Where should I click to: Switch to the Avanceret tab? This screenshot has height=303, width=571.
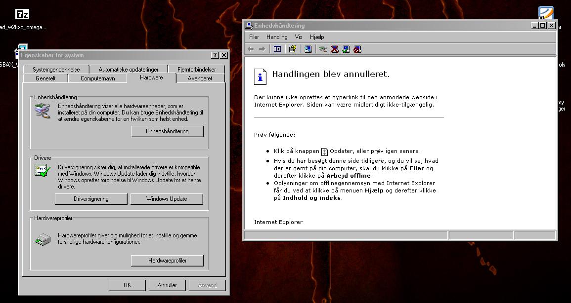point(200,77)
